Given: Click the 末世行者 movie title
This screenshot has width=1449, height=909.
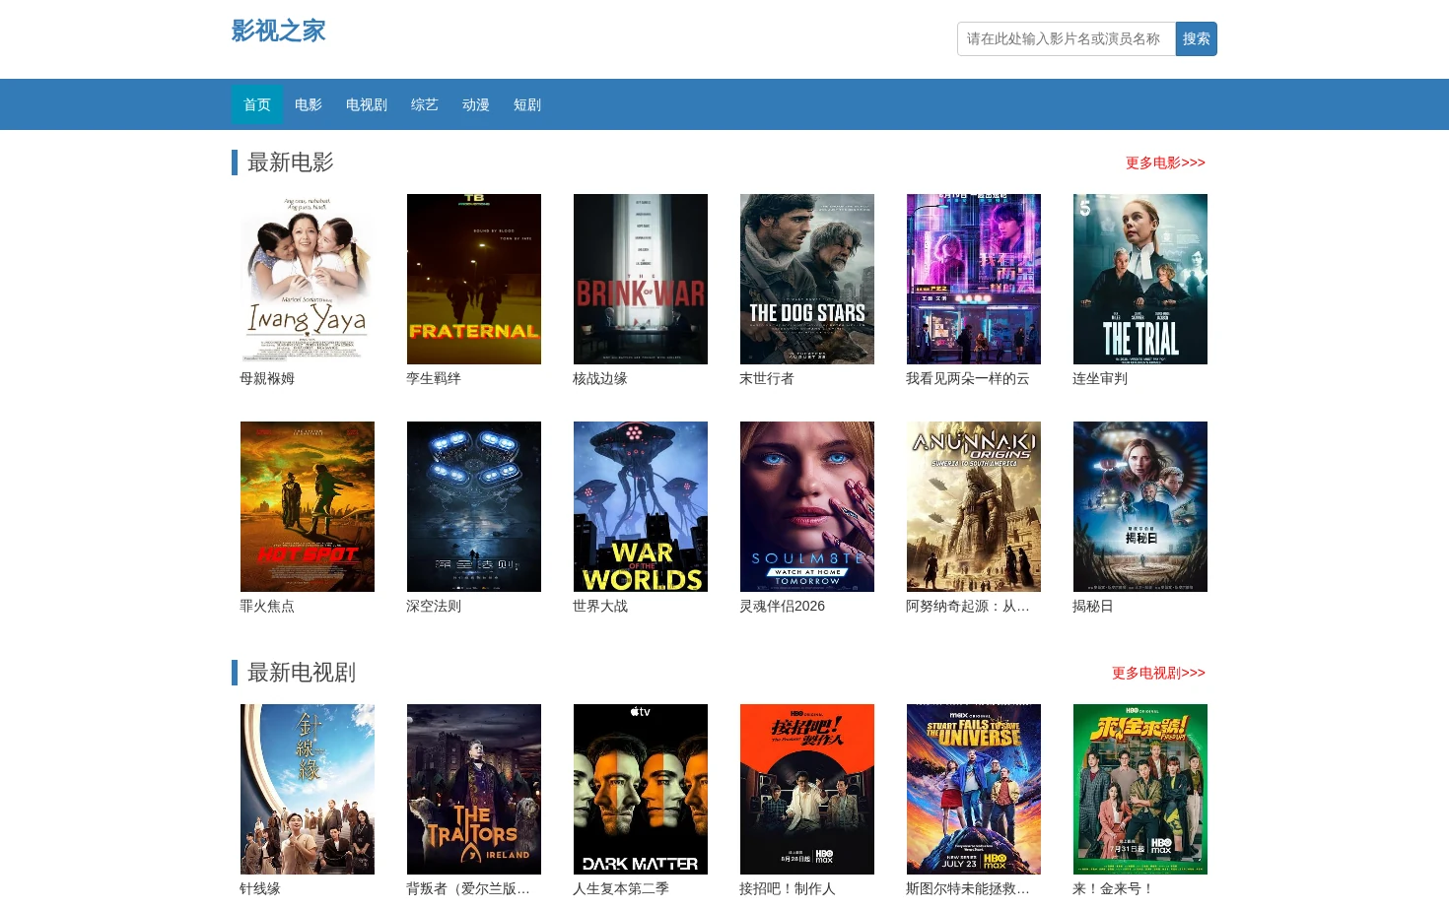Looking at the screenshot, I should (767, 378).
